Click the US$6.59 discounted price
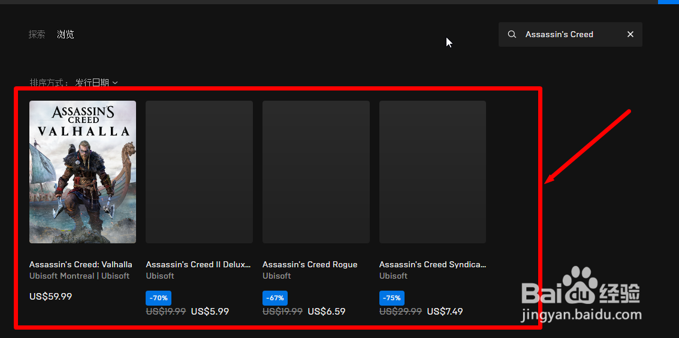The height and width of the screenshot is (338, 679). pos(327,311)
